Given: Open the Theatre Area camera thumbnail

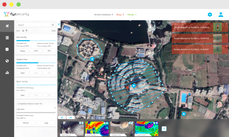Looking at the screenshot, I should (x=122, y=129).
